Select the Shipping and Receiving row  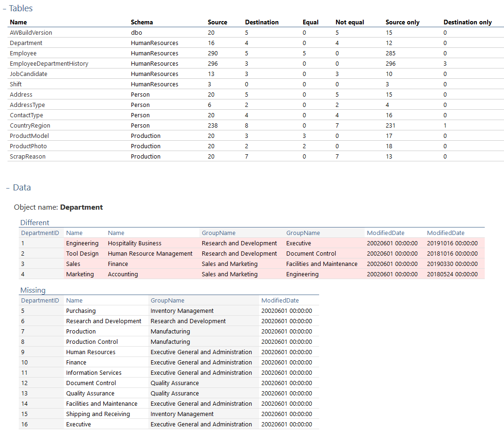pyautogui.click(x=98, y=414)
